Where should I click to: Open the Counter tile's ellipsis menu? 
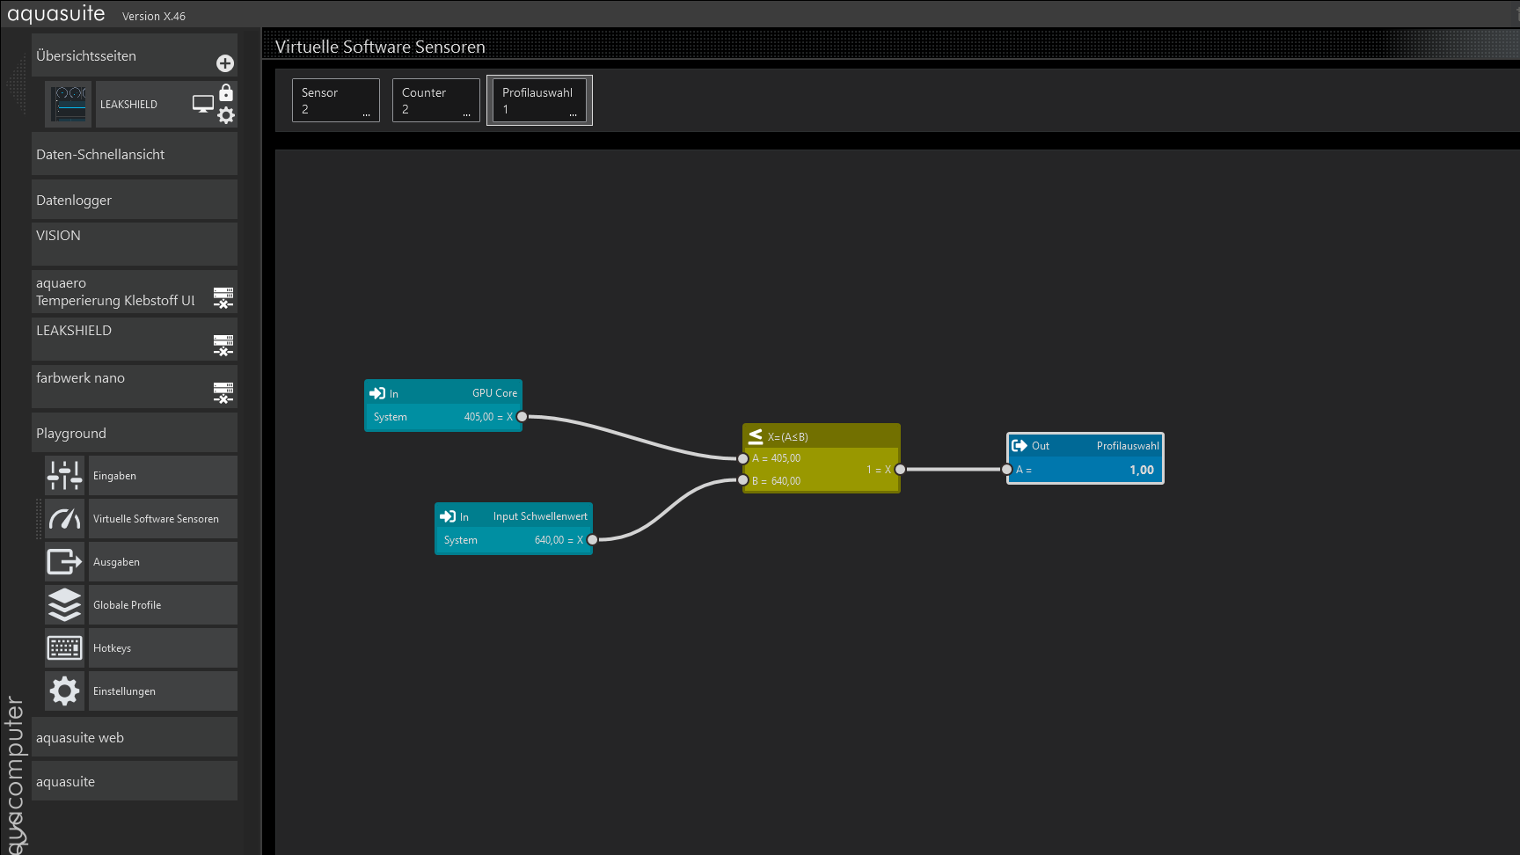coord(466,113)
